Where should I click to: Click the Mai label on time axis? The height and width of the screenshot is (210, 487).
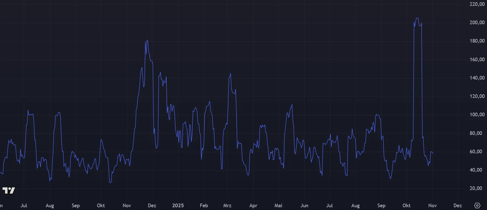click(278, 206)
